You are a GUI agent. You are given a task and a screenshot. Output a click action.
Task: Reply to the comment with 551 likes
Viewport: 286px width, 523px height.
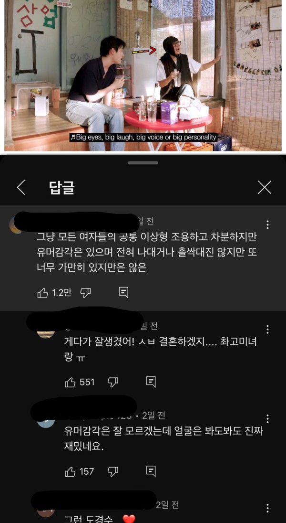pyautogui.click(x=151, y=382)
